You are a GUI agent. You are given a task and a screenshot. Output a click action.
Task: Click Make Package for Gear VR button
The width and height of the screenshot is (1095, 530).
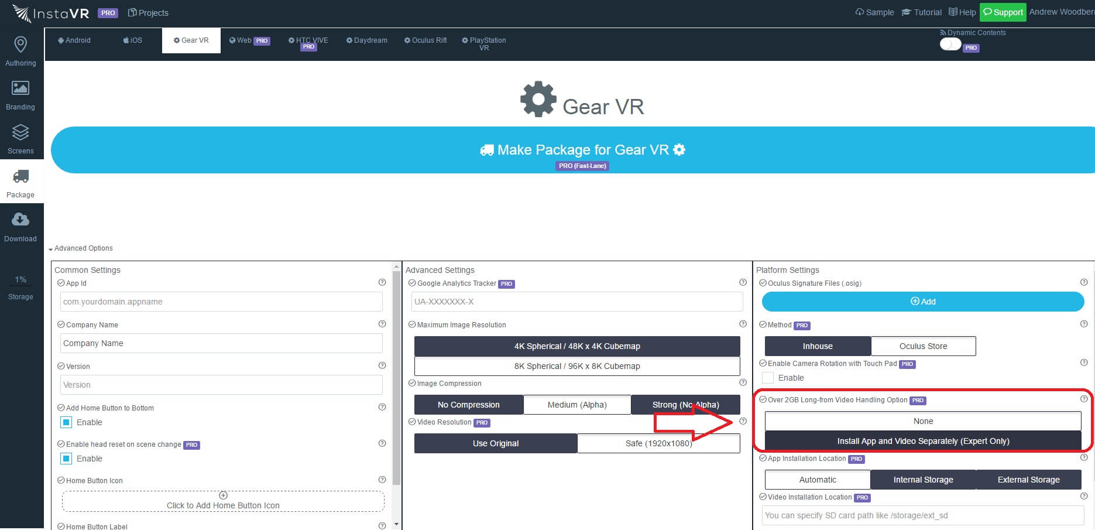tap(573, 150)
